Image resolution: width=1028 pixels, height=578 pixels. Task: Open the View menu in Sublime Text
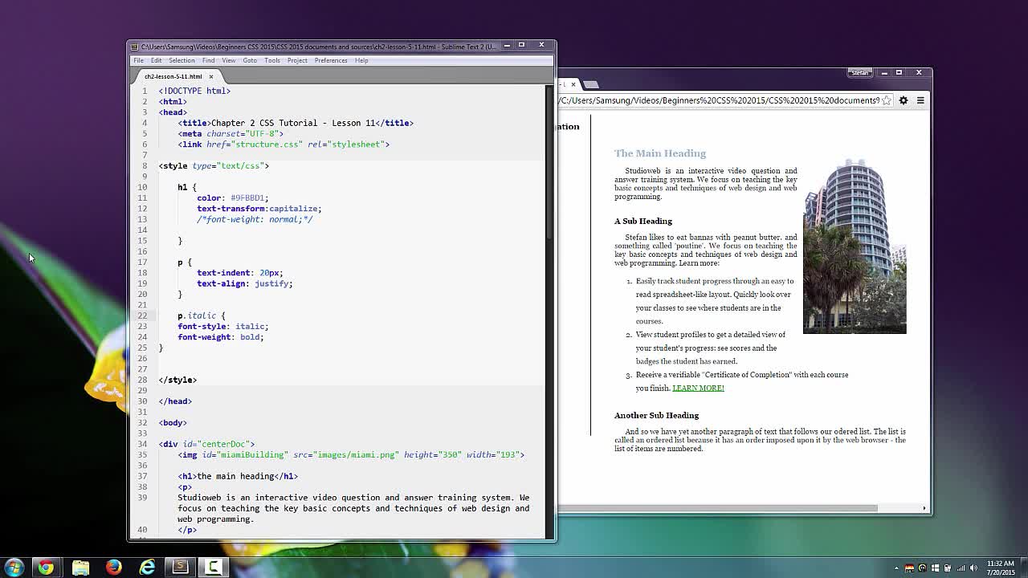229,60
